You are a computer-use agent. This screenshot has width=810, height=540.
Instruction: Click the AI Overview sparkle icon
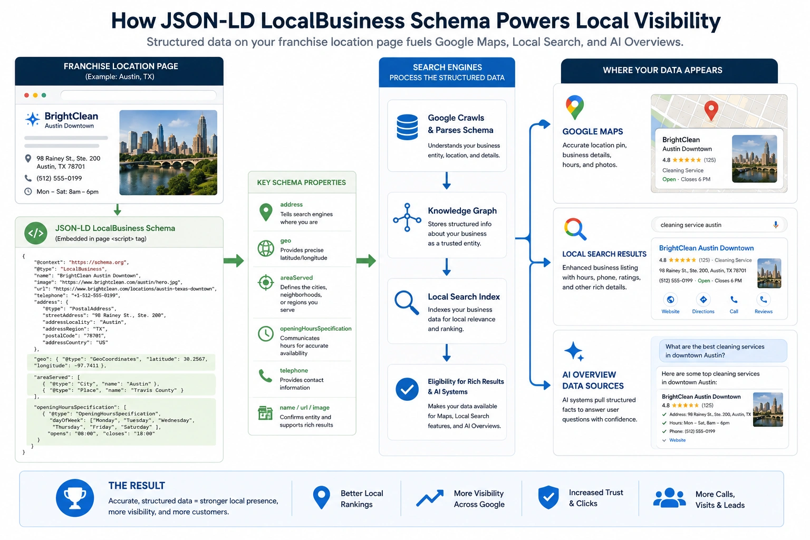tap(574, 352)
